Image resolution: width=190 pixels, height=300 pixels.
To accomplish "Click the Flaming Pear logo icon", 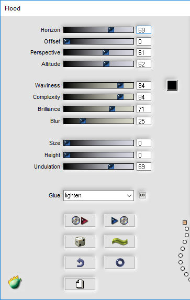I will click(15, 282).
